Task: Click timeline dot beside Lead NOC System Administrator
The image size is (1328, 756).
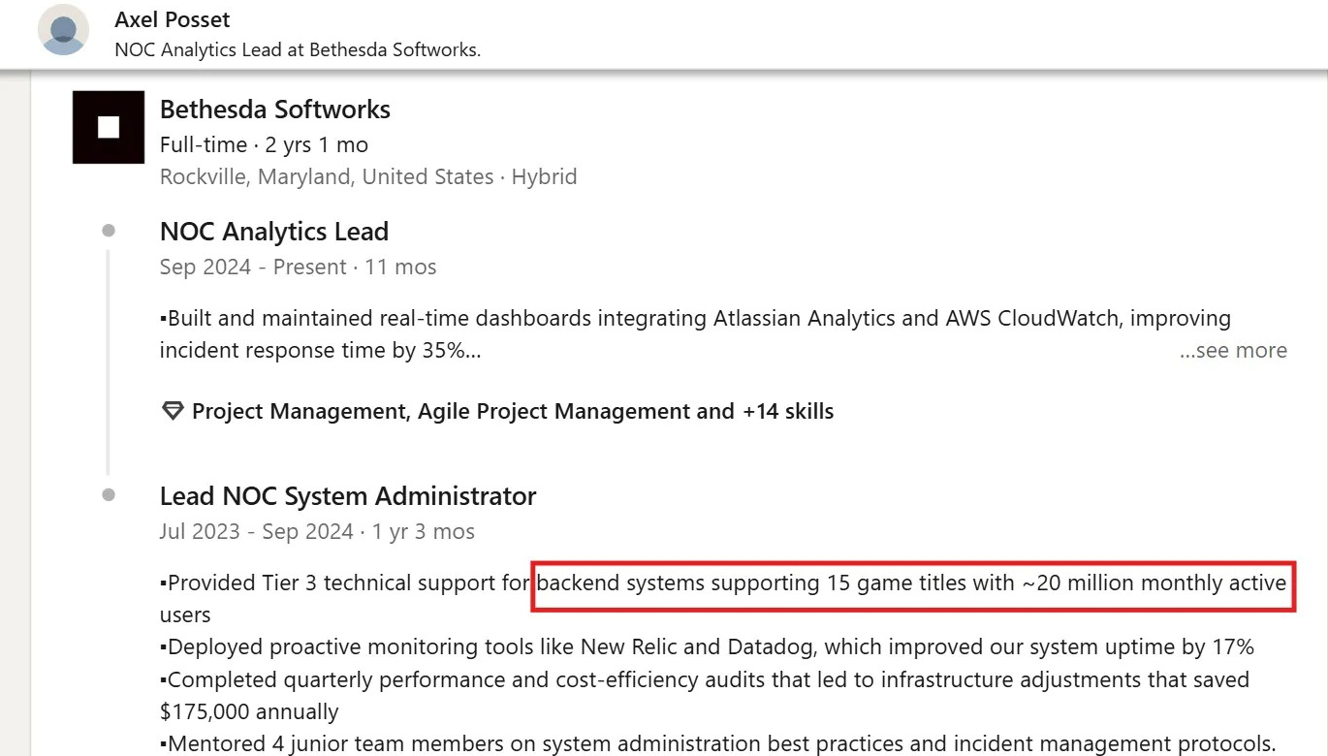Action: coord(109,495)
